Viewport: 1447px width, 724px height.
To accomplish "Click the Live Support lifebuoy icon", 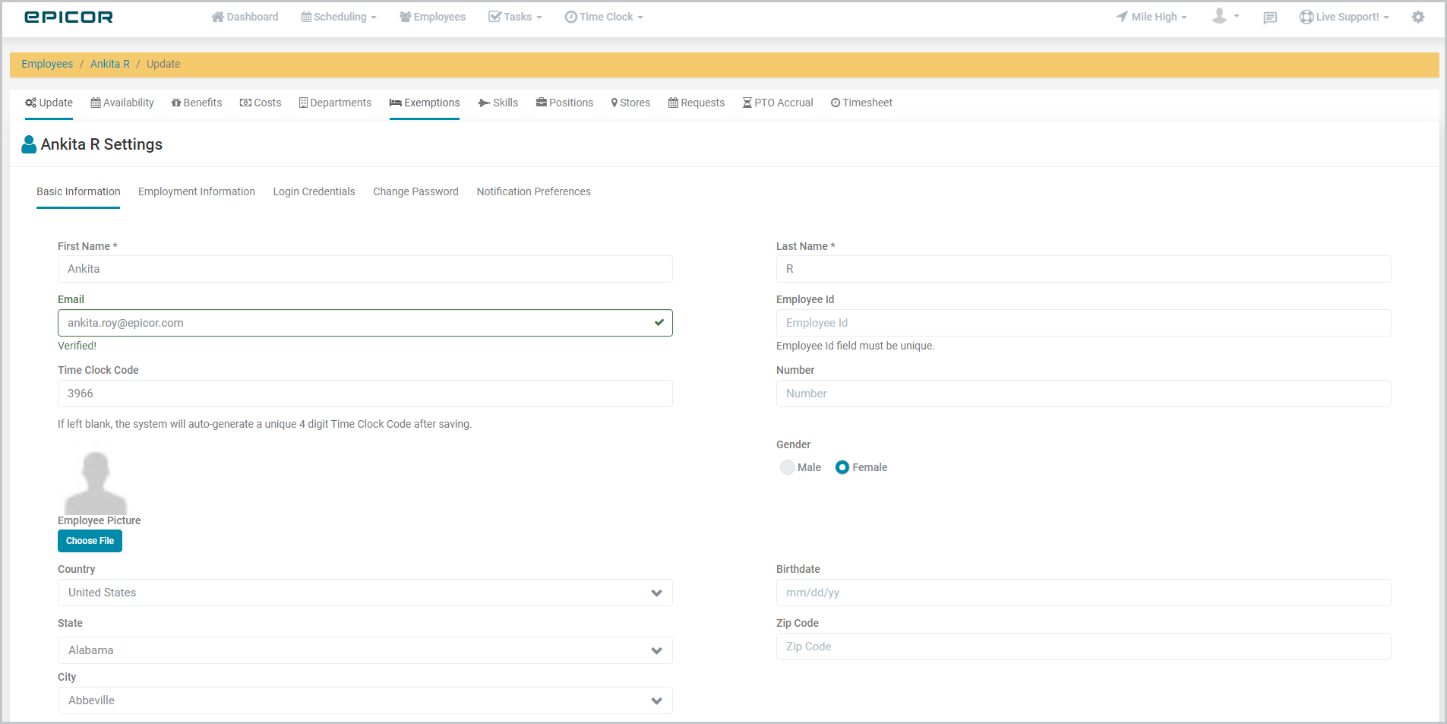I will click(x=1306, y=17).
